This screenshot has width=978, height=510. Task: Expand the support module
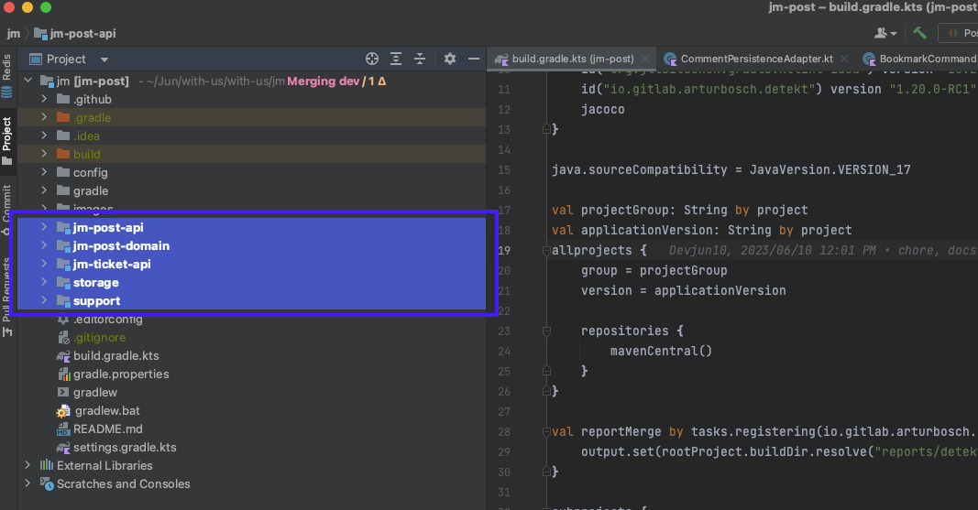tap(44, 300)
